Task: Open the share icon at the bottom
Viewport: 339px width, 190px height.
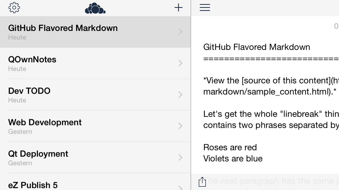Action: (x=202, y=182)
